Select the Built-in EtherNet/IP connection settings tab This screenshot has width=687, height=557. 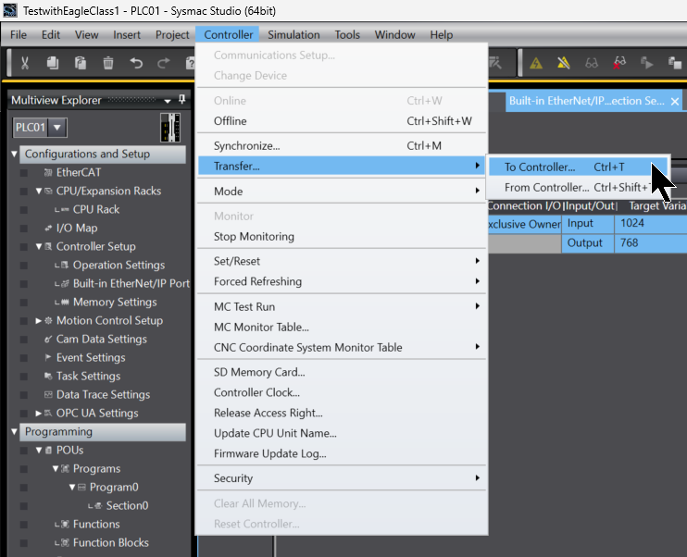click(586, 101)
